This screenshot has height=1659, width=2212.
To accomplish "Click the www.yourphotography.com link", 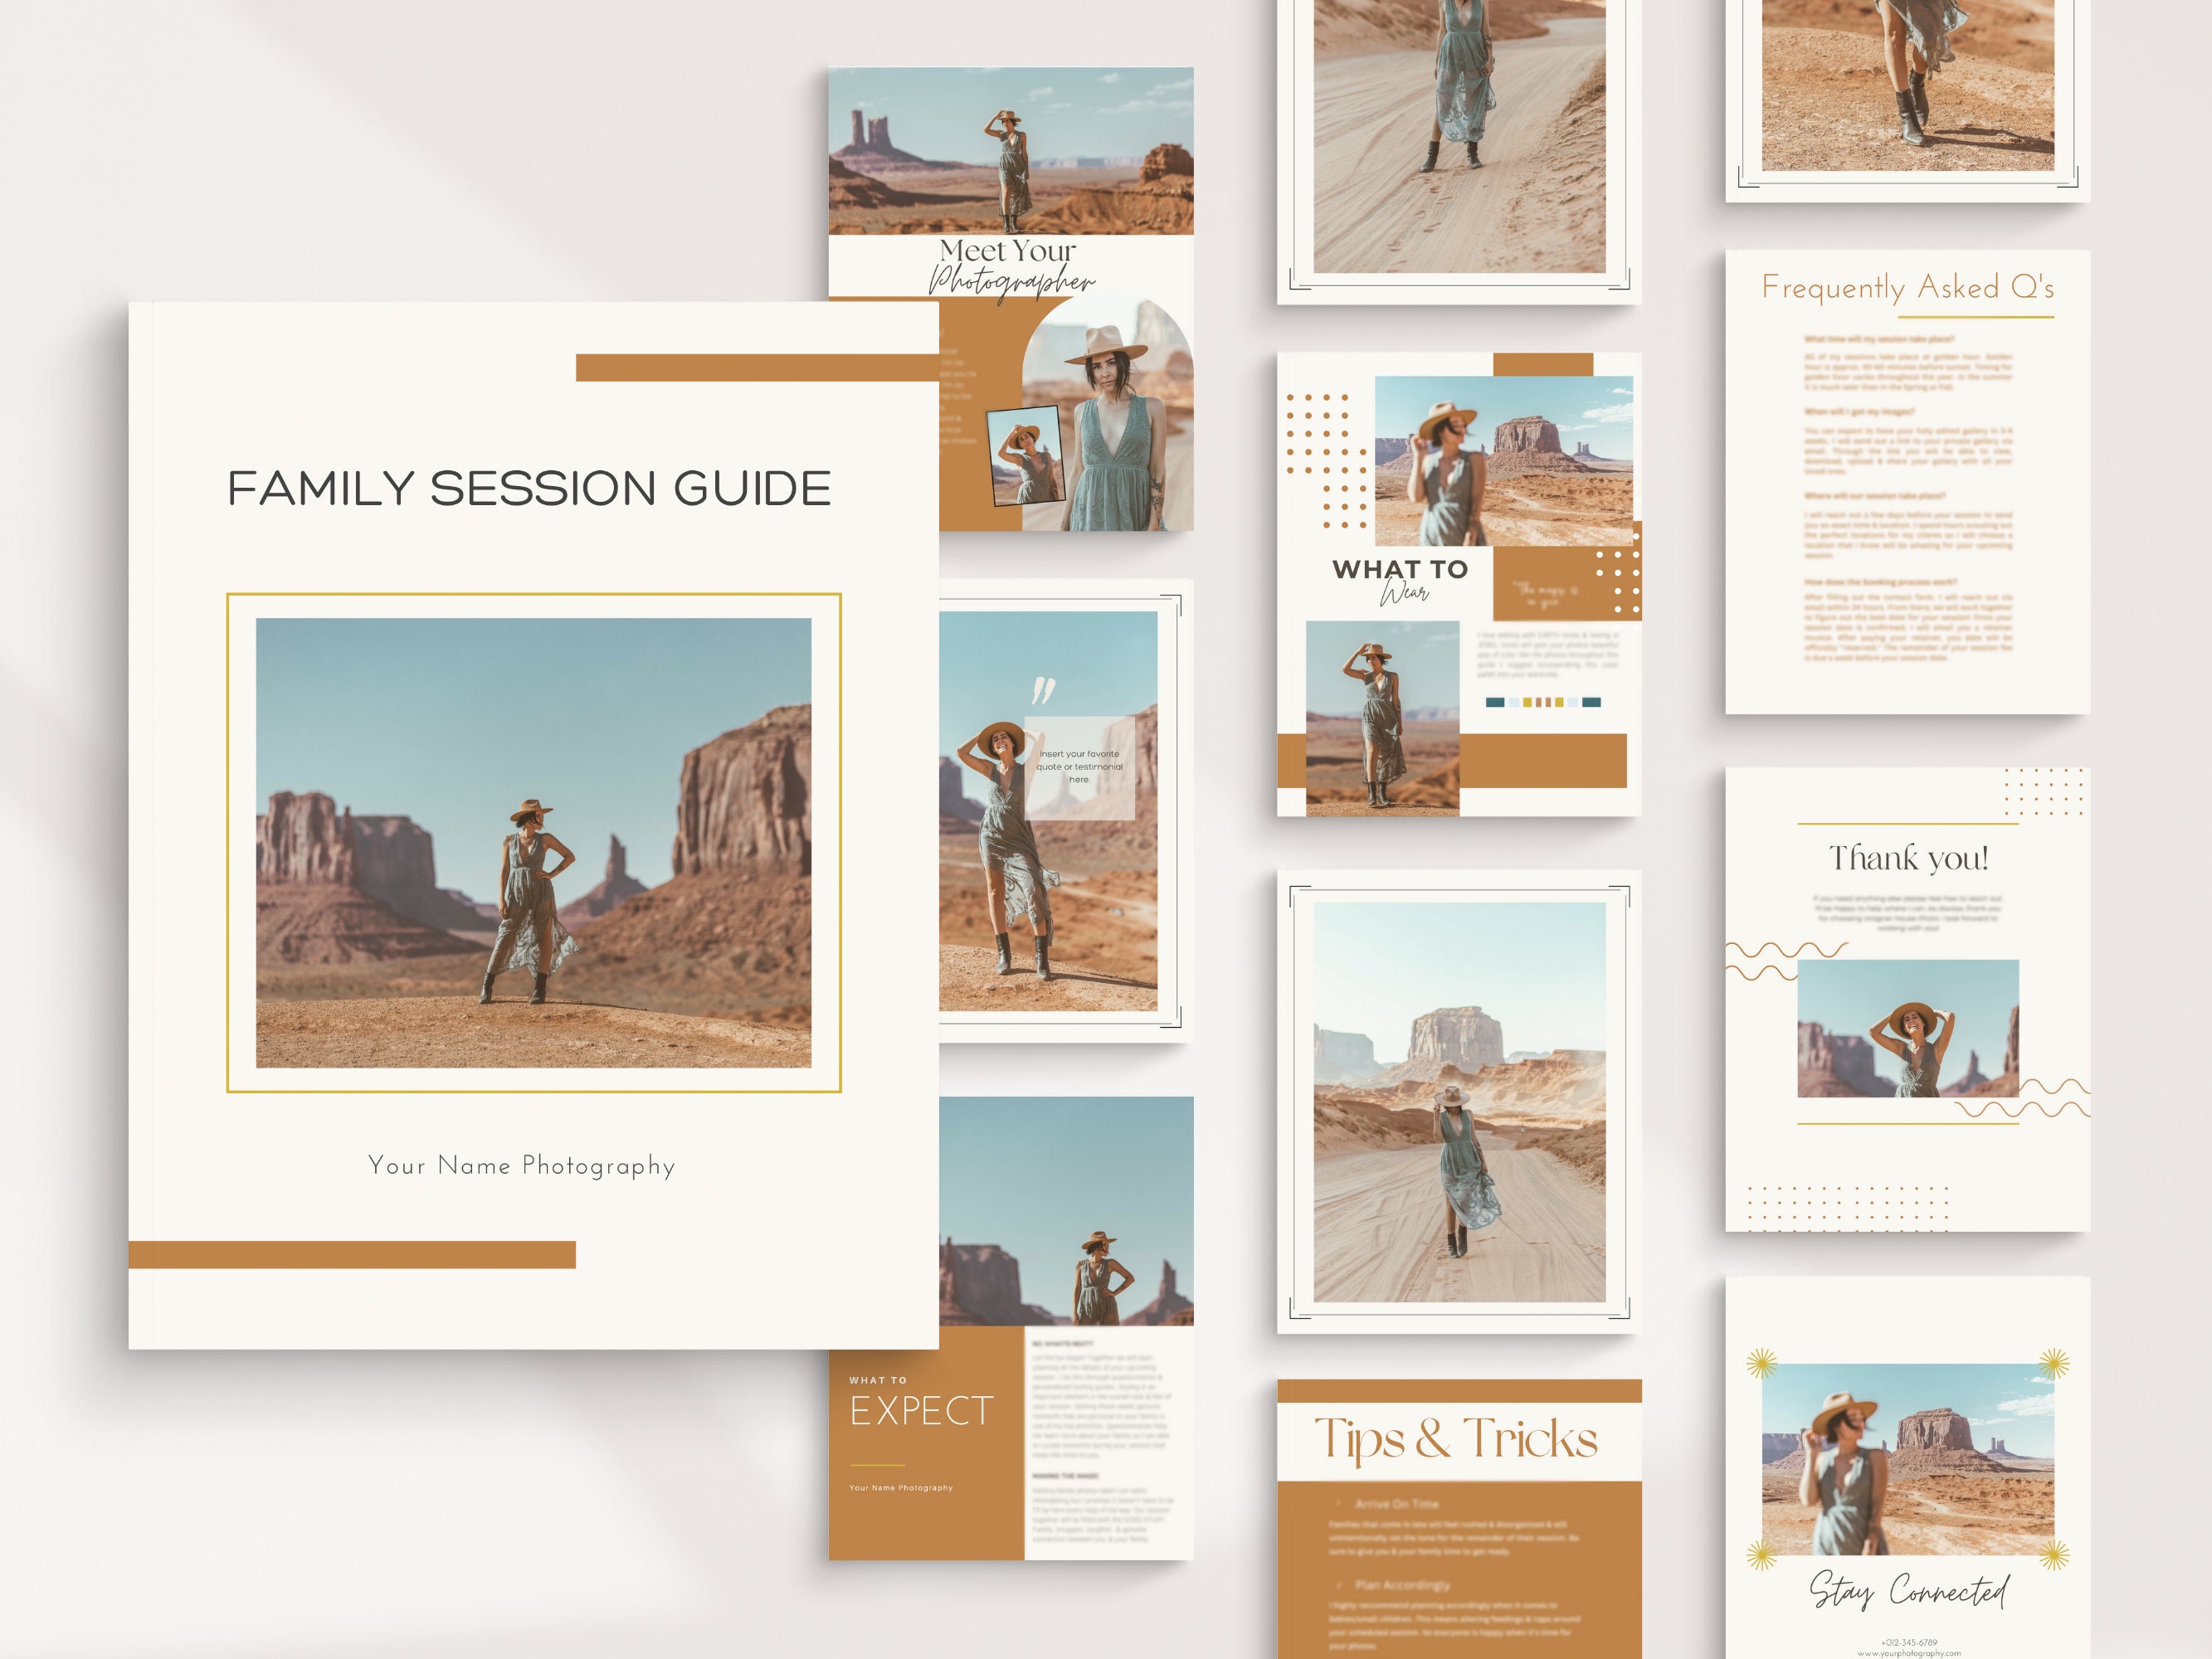I will pos(1910,1655).
